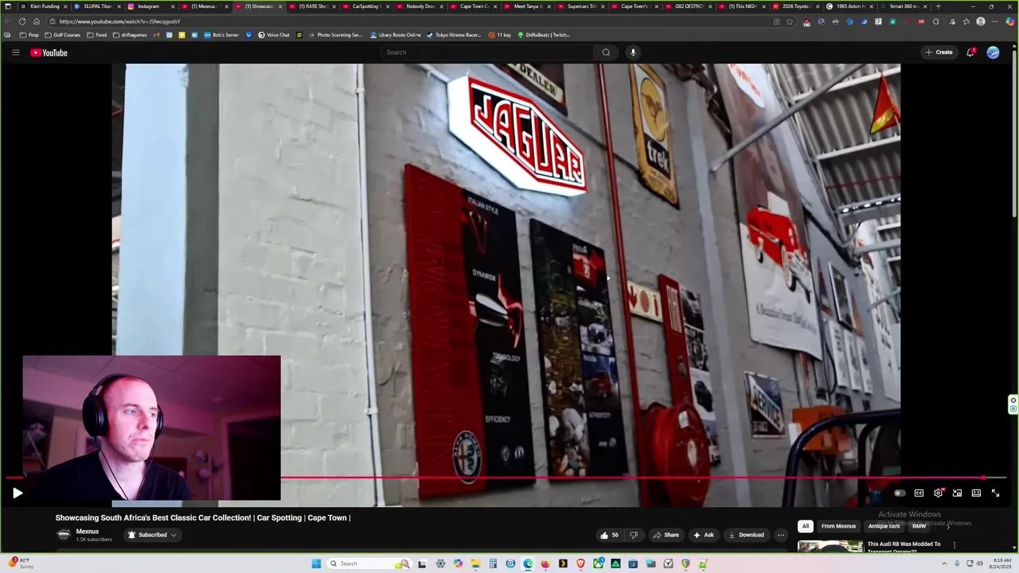Open the DriftaBeatz Twitch bookmark
1019x573 pixels.
click(544, 35)
